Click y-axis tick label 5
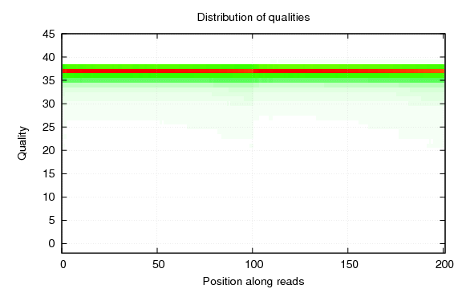The height and width of the screenshot is (289, 462). [x=52, y=220]
